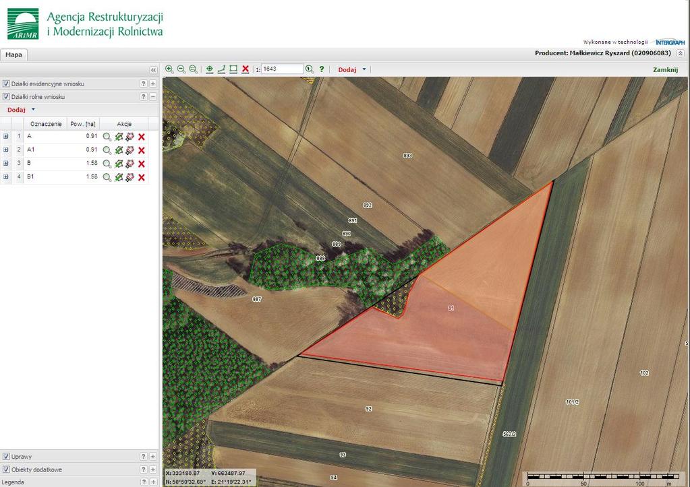Viewport: 690px width, 487px height.
Task: Click parcel label 91 on the map
Action: [x=451, y=309]
